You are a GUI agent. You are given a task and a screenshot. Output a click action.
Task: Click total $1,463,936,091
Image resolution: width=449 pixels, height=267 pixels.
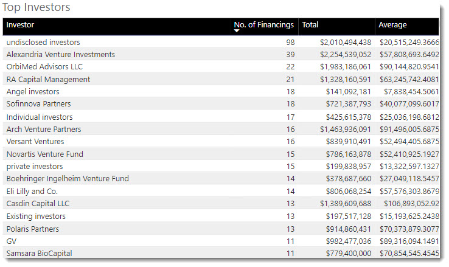(346, 130)
